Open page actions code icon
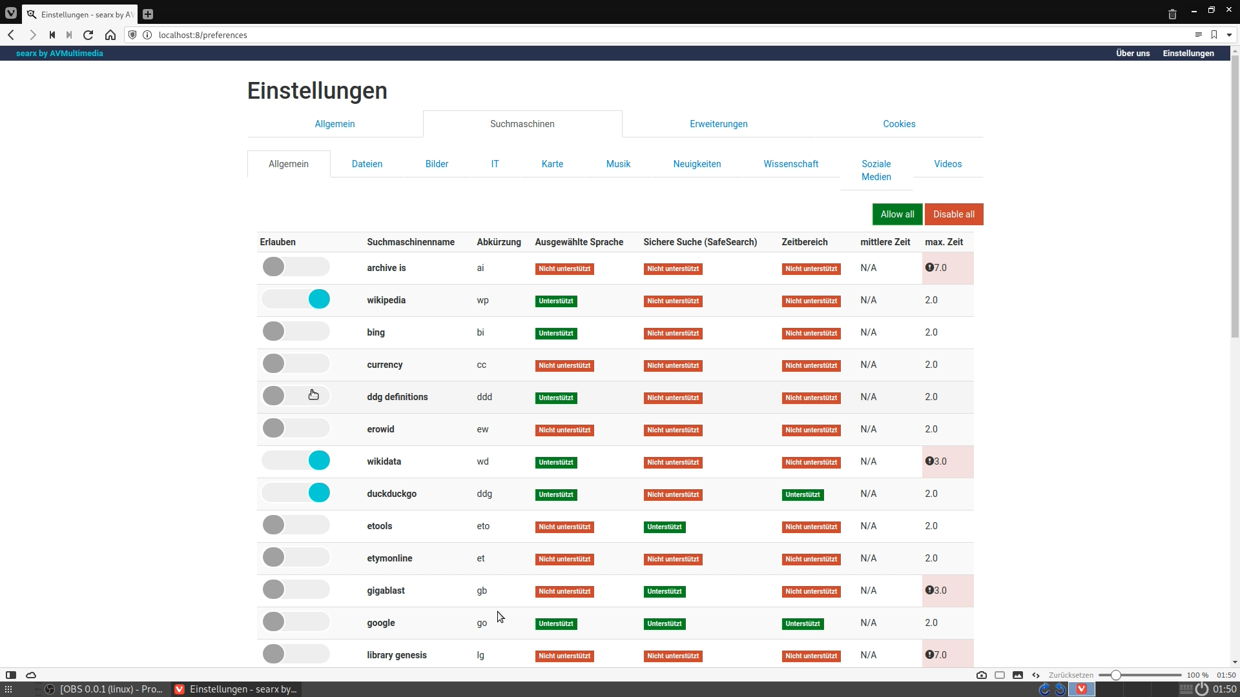 tap(1036, 675)
